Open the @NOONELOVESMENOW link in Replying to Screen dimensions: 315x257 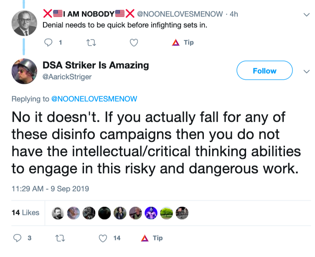[94, 99]
